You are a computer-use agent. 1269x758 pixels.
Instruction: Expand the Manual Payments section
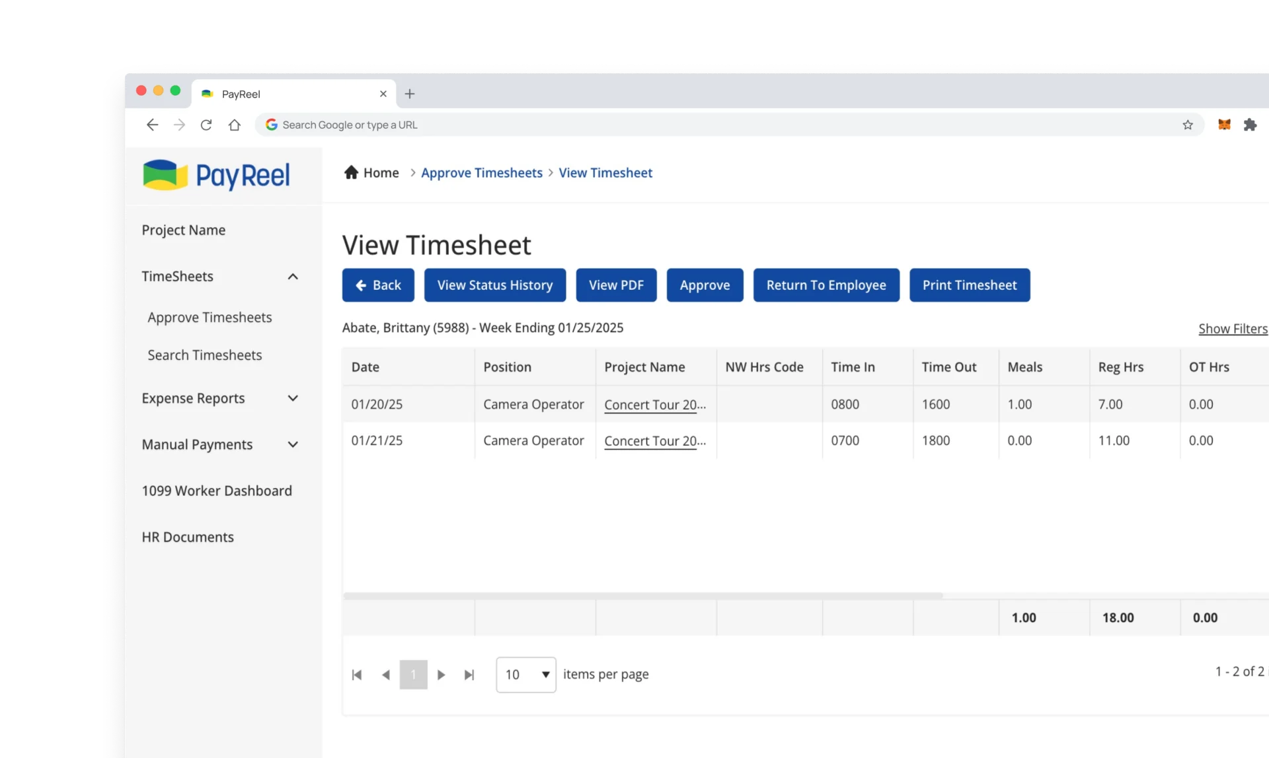(293, 444)
